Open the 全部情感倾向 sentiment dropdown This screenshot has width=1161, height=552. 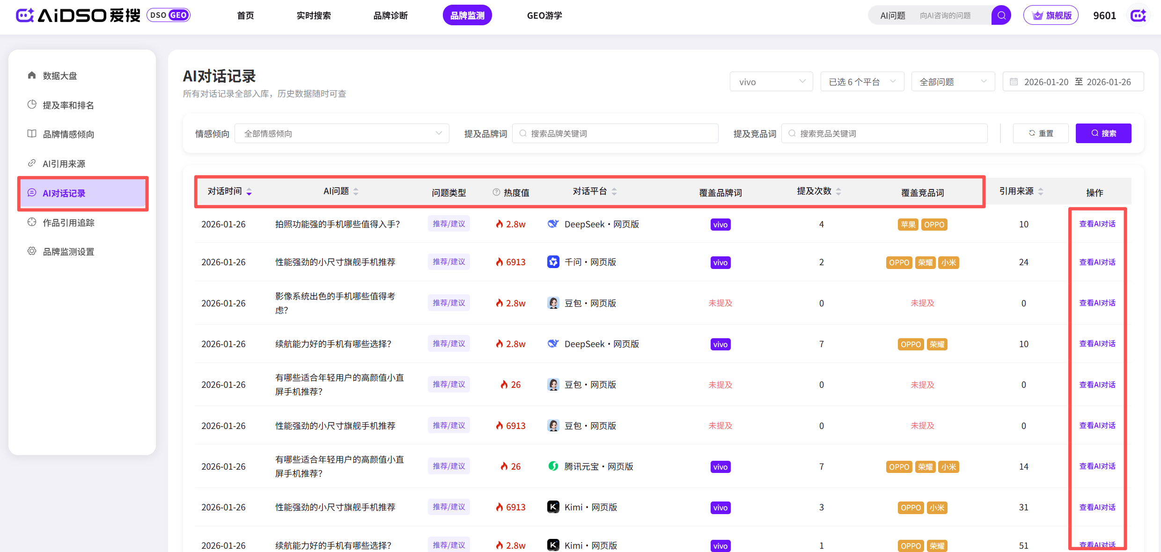[x=342, y=134]
